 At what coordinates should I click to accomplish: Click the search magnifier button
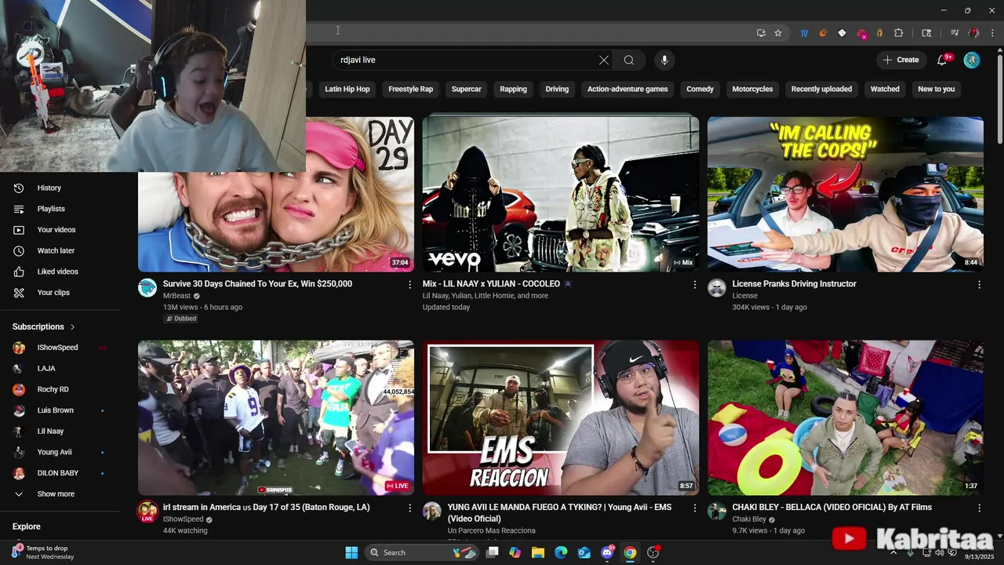(629, 60)
